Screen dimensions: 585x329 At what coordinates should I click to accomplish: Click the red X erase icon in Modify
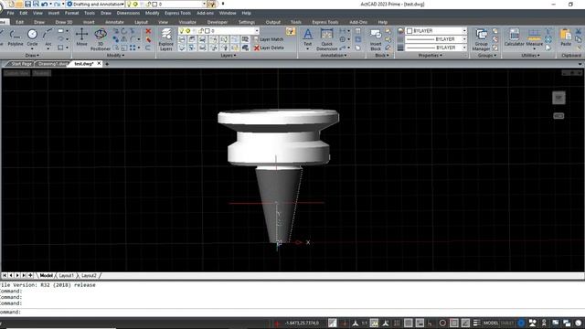[148, 31]
